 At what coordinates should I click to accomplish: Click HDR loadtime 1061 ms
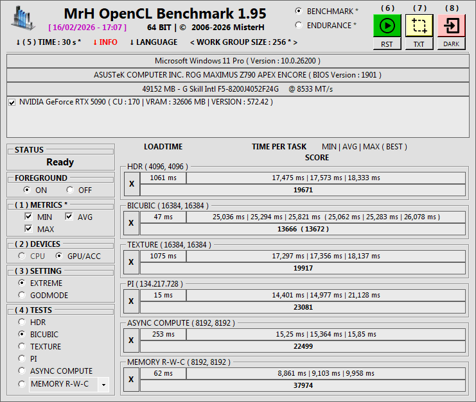click(163, 178)
